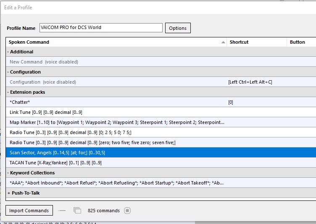
Task: Collapse the Additional category
Action: (8, 52)
